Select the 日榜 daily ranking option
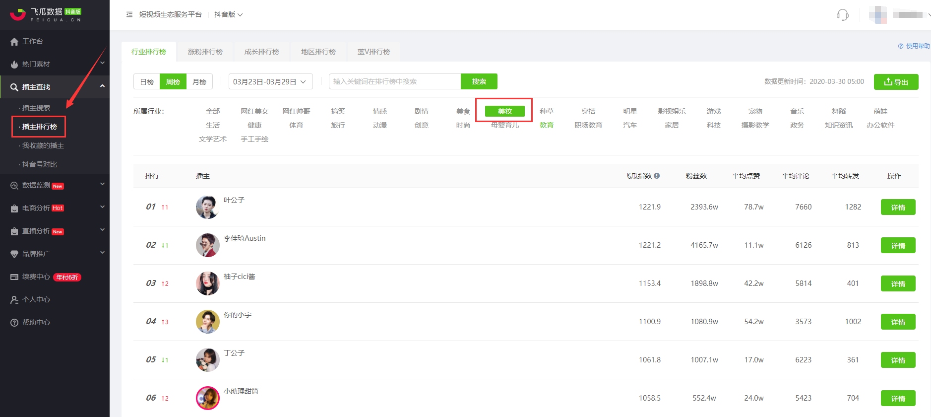The width and height of the screenshot is (931, 417). (x=147, y=81)
